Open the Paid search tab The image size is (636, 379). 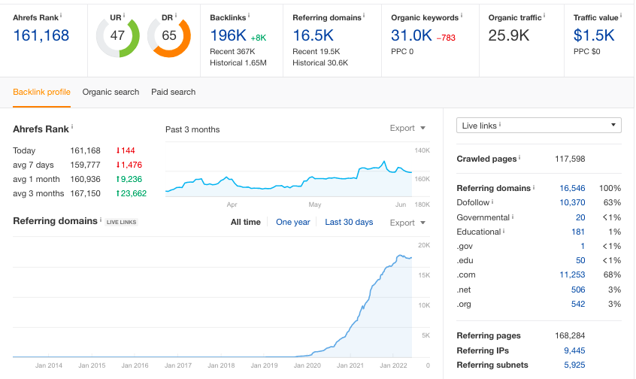173,92
